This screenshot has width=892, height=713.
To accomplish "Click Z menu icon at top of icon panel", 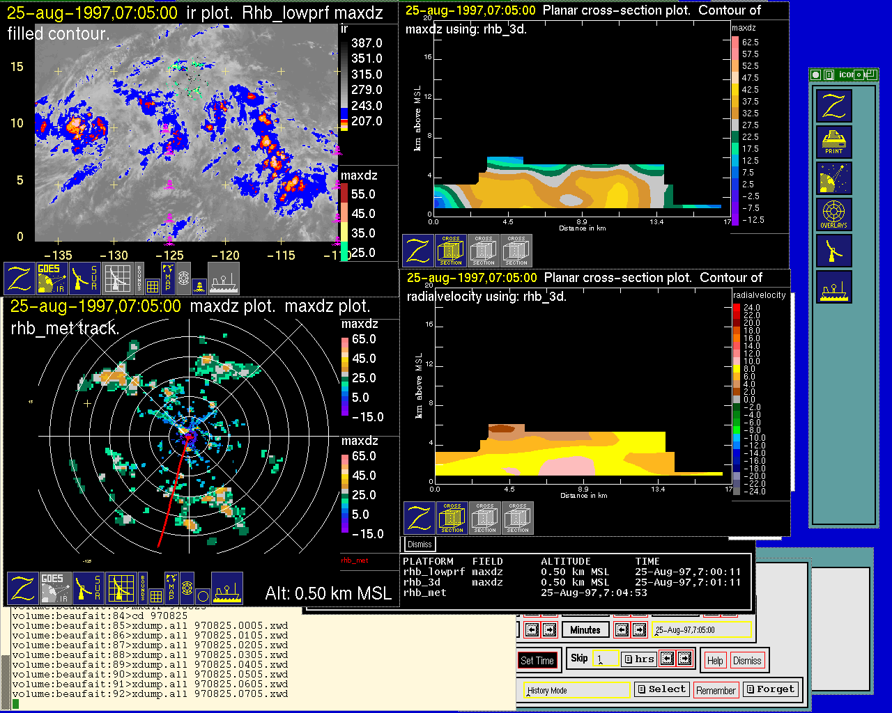I will pyautogui.click(x=834, y=106).
